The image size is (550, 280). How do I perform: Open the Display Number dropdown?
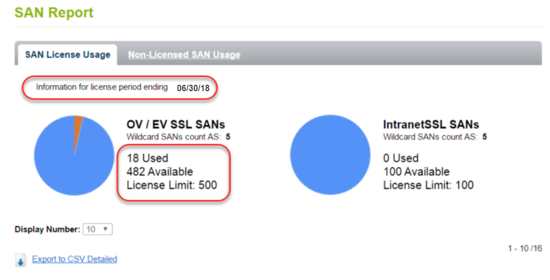click(x=97, y=229)
